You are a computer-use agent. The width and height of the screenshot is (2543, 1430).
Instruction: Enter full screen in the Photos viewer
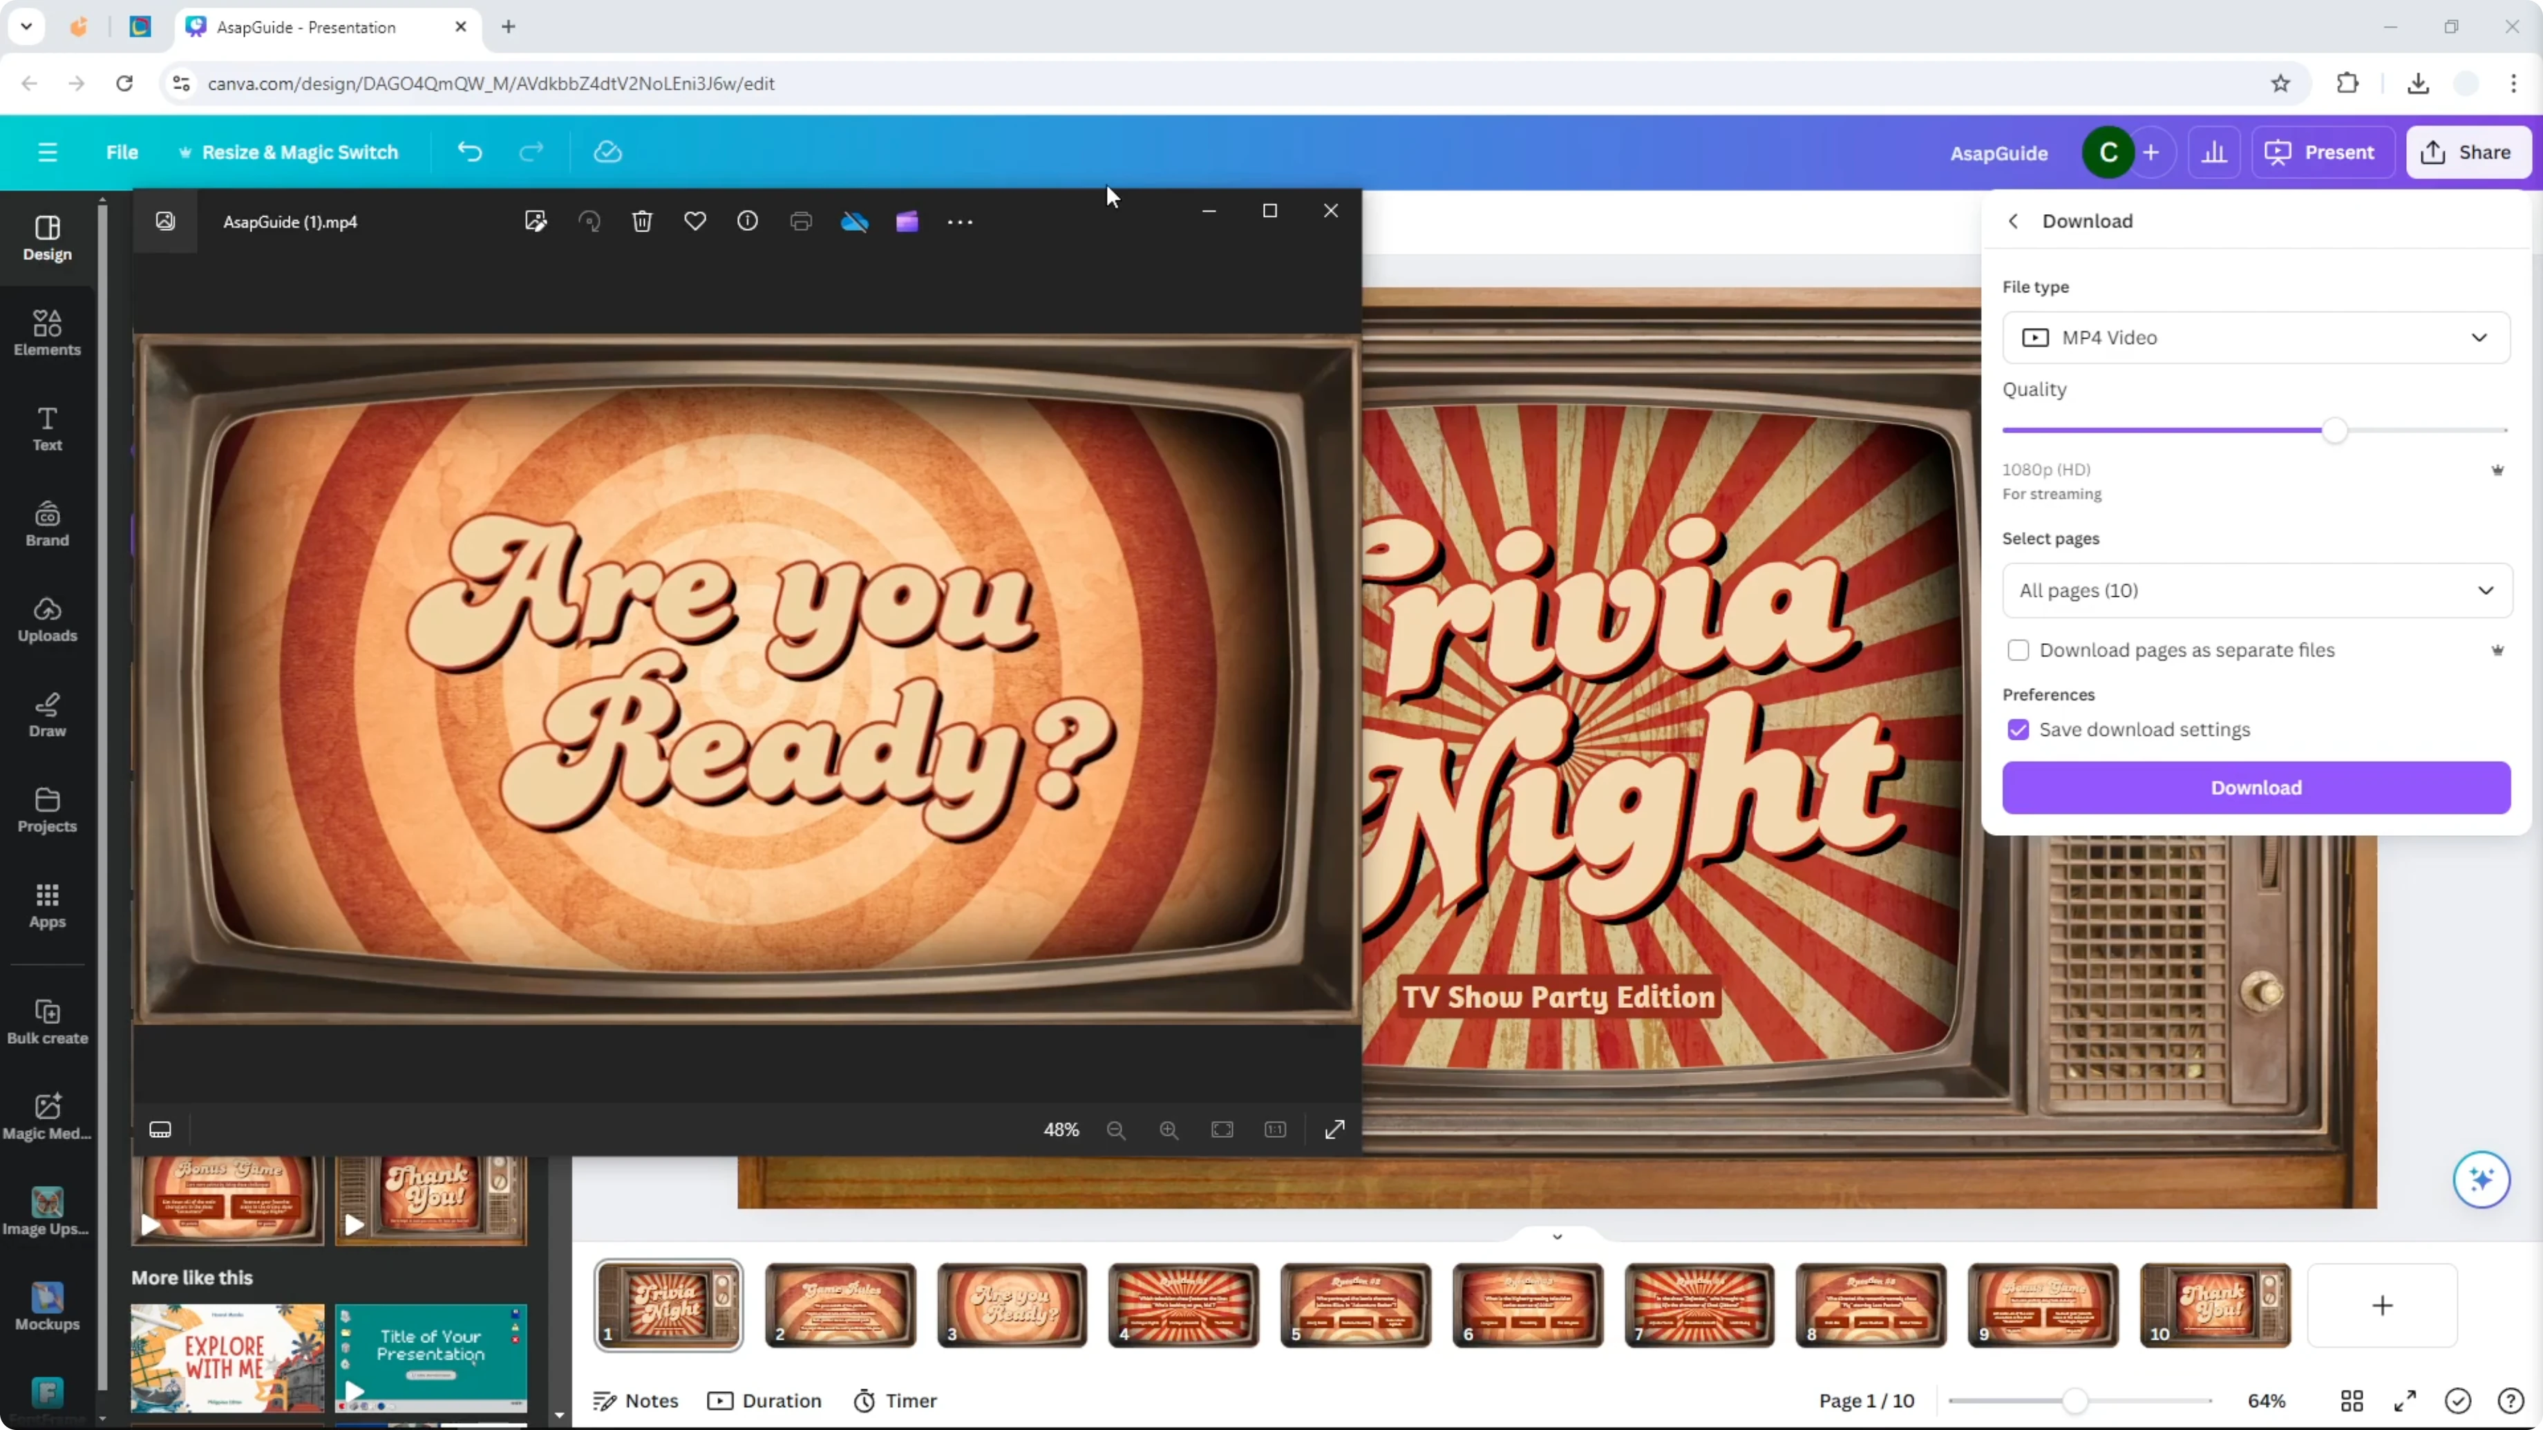[1334, 1130]
